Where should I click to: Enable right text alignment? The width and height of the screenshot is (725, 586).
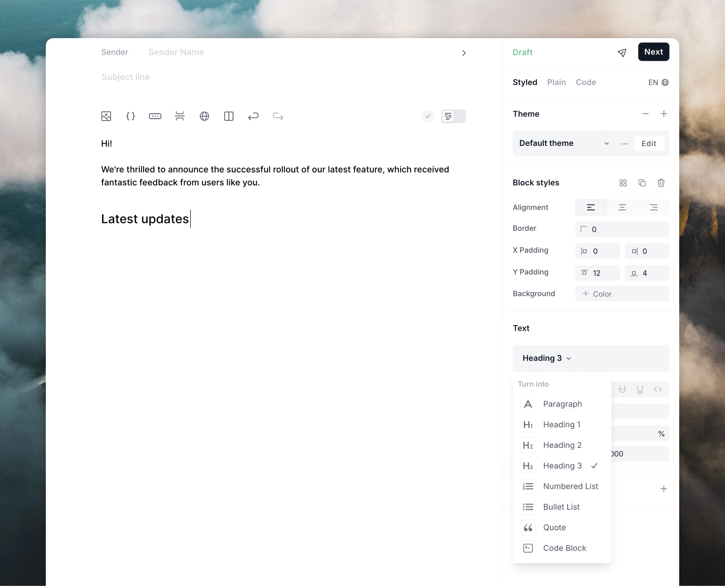[x=654, y=207]
